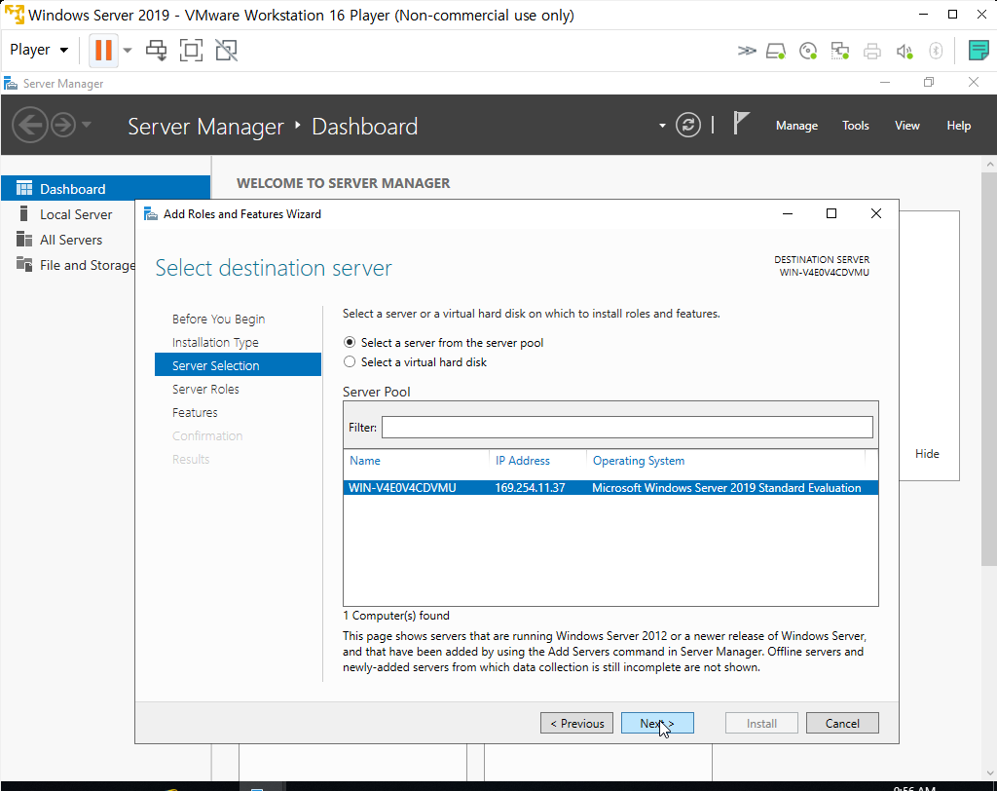997x791 pixels.
Task: Open the VMware message log note icon
Action: [978, 51]
